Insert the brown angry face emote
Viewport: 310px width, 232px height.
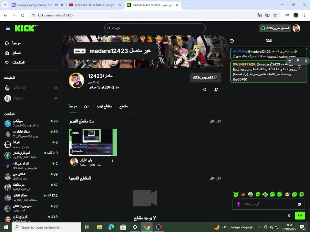(x=243, y=194)
